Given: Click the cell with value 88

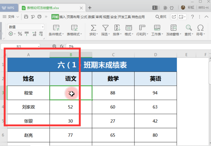Looking at the screenshot, I should 113,93.
